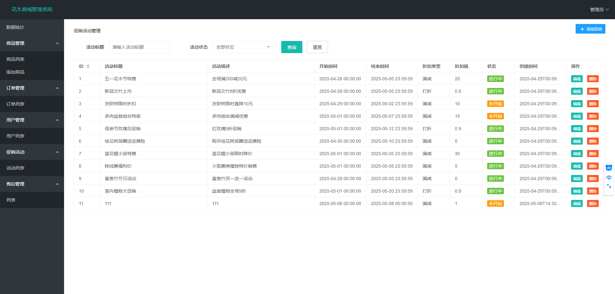The width and height of the screenshot is (615, 294).
Task: Select the 盆栽植物全场9折 description cell
Action: (x=261, y=191)
